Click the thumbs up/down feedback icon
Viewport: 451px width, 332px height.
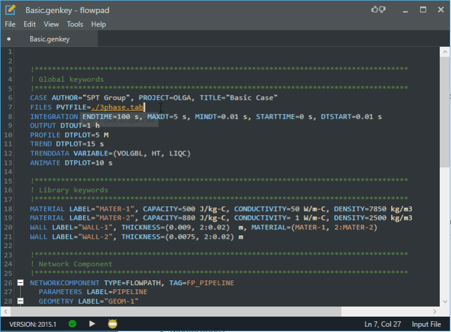[x=379, y=9]
